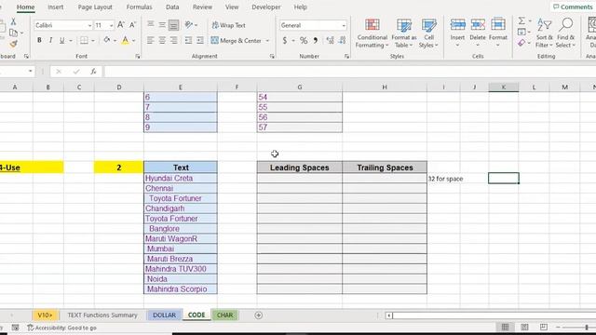The width and height of the screenshot is (596, 335).
Task: Select Middle Align icon
Action: point(162,25)
